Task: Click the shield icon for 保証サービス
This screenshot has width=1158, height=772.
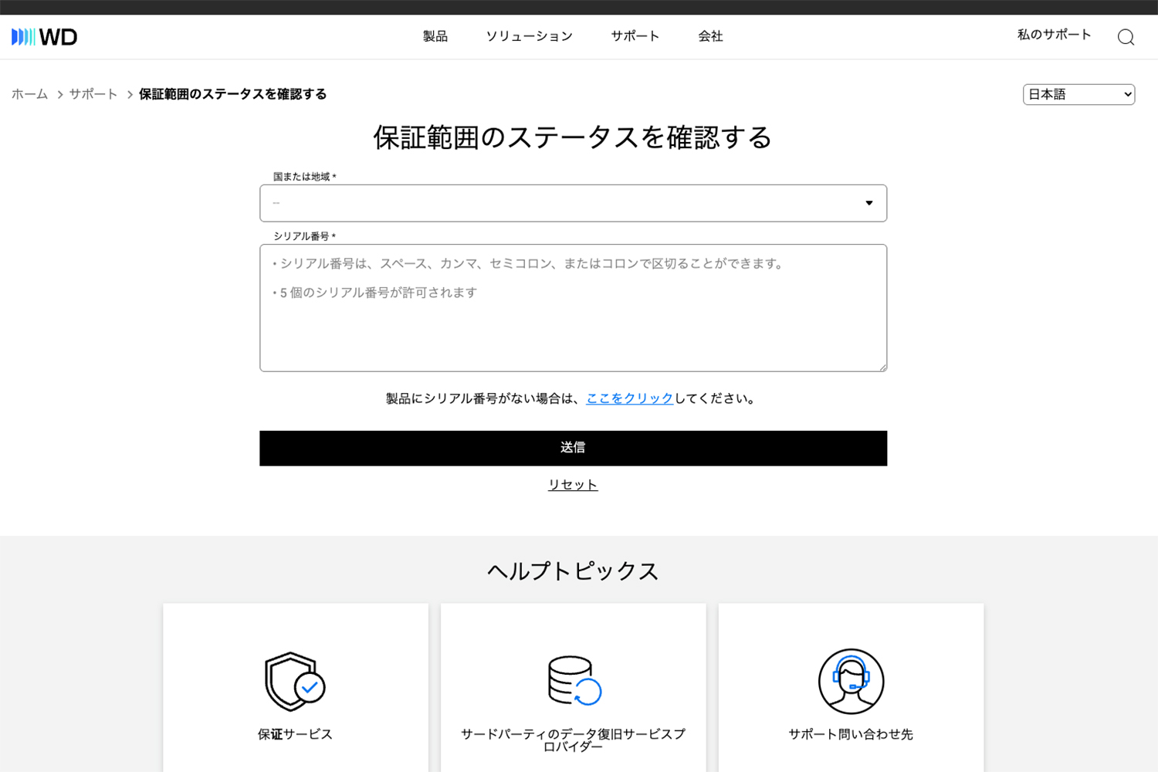Action: (295, 682)
